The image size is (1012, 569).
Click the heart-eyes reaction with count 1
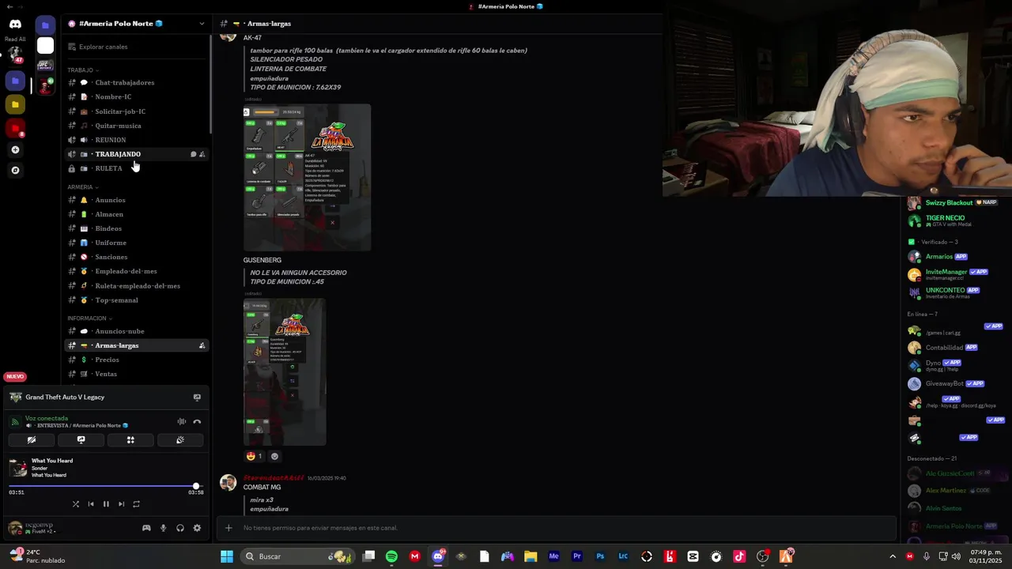[255, 456]
